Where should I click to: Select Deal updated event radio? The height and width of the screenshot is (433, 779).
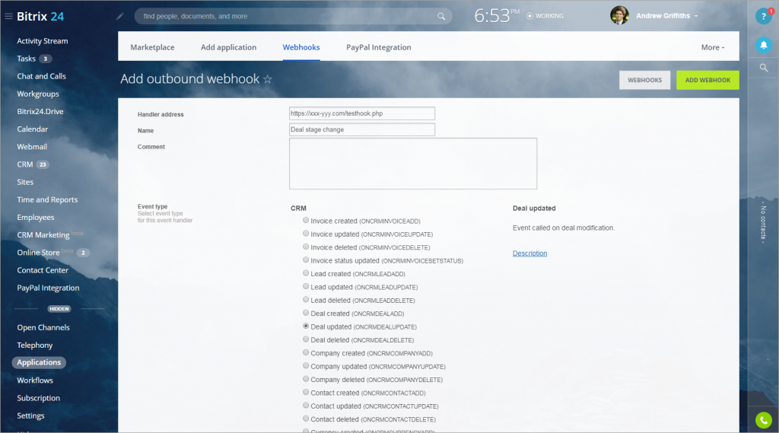click(x=306, y=326)
